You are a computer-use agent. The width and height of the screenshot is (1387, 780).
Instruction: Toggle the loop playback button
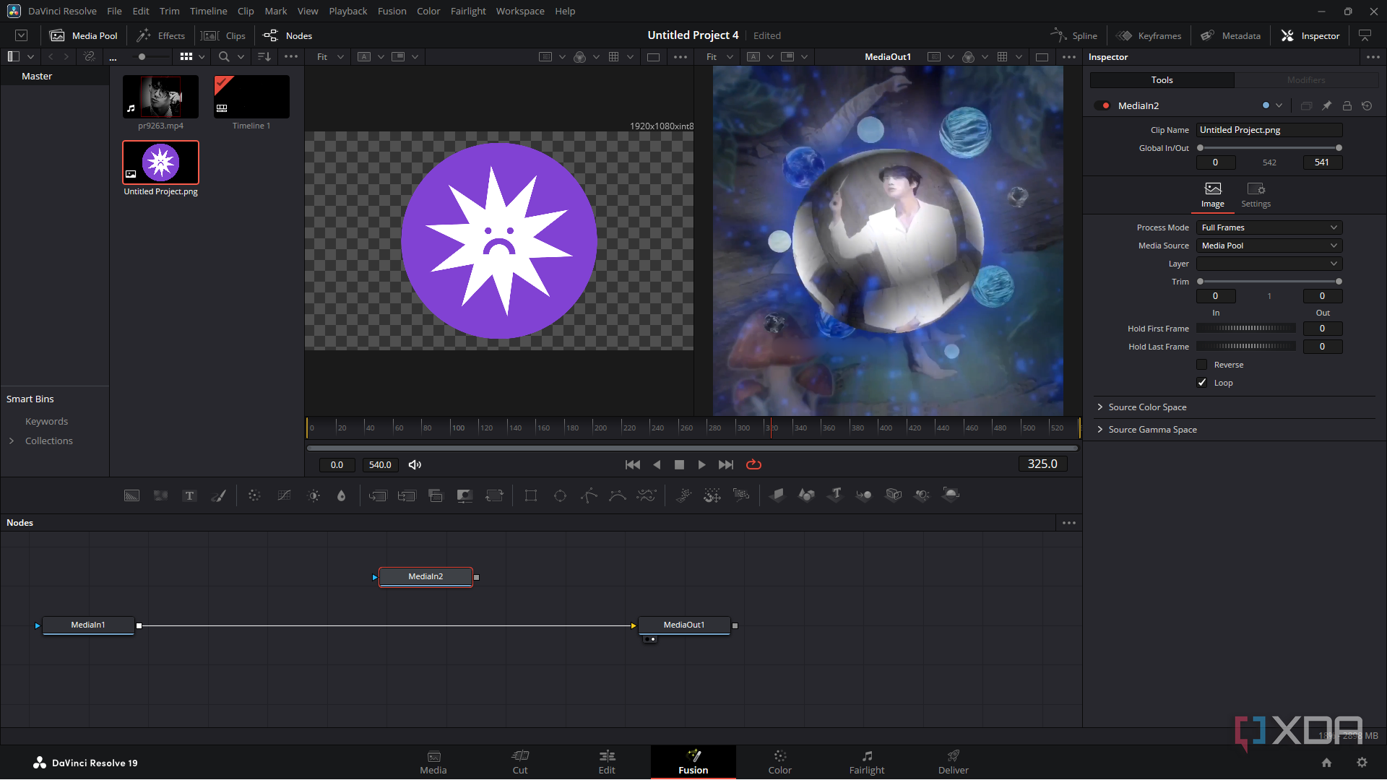click(x=753, y=465)
